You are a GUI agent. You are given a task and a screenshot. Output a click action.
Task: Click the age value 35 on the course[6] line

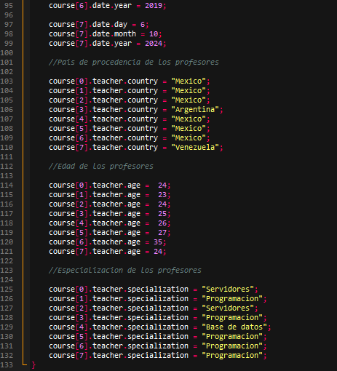tap(158, 242)
